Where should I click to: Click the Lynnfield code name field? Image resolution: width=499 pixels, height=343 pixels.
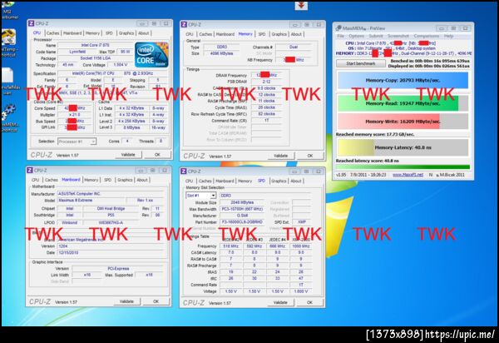coord(77,52)
